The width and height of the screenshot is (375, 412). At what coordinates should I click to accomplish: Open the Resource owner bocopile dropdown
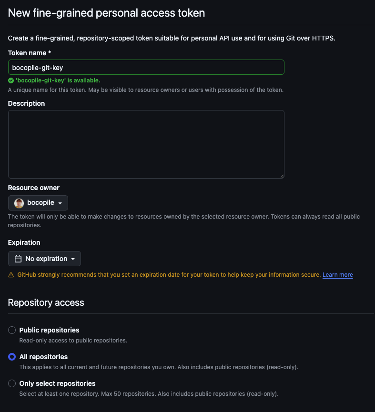[38, 203]
